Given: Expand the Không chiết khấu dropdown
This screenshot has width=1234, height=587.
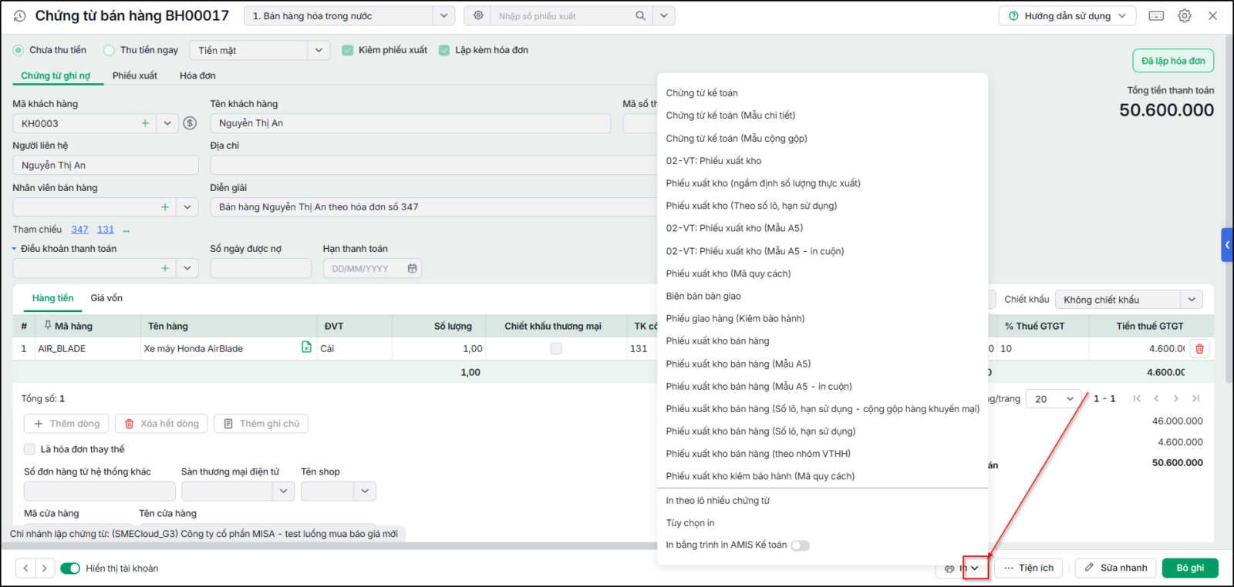Looking at the screenshot, I should pos(1192,300).
